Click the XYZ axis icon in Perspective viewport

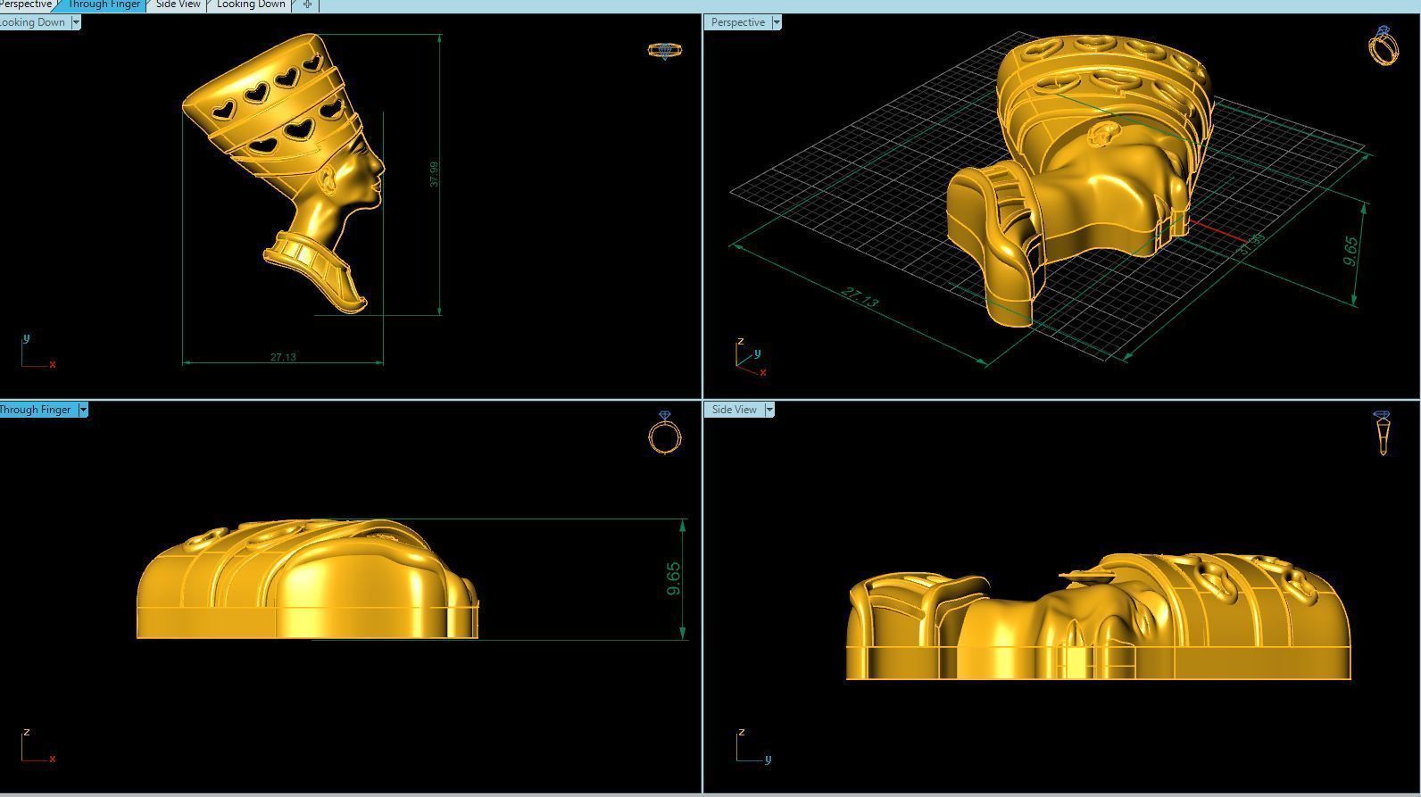click(750, 356)
